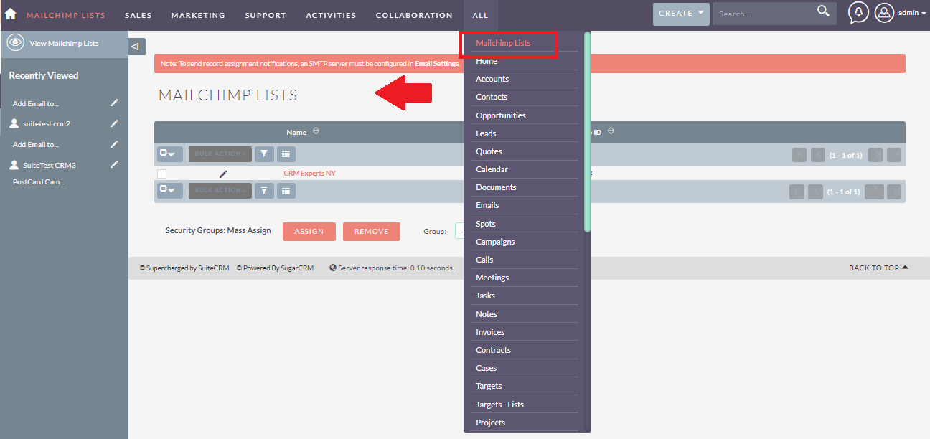930x439 pixels.
Task: Edit CRM Experts NY with pencil icon
Action: (x=223, y=174)
